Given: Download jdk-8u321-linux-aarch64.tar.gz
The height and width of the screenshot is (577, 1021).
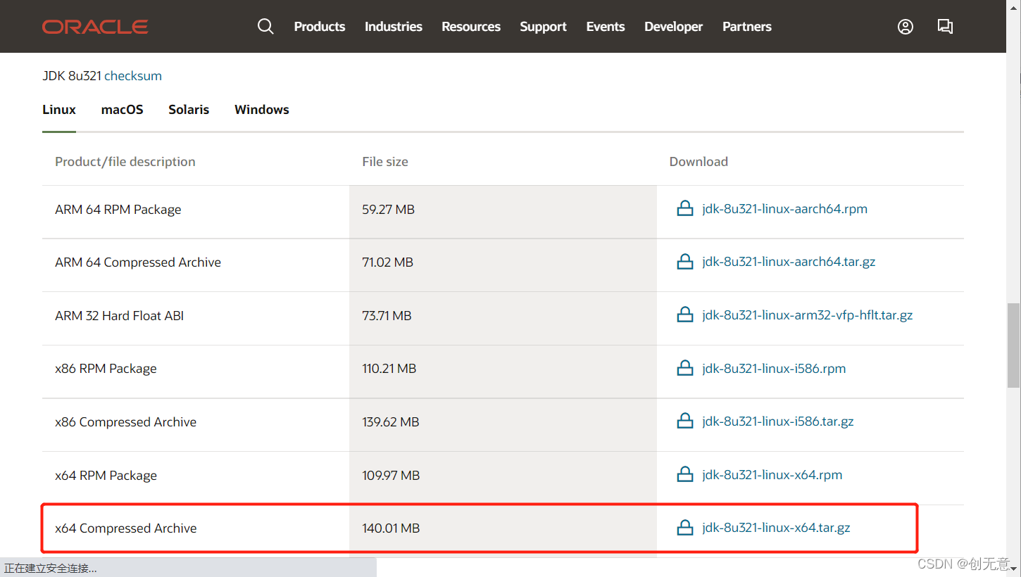Looking at the screenshot, I should click(x=789, y=262).
